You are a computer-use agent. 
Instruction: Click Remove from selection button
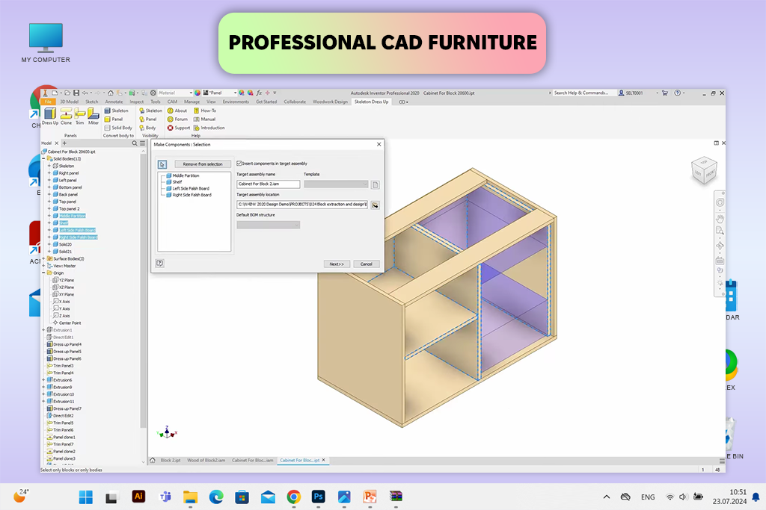203,164
